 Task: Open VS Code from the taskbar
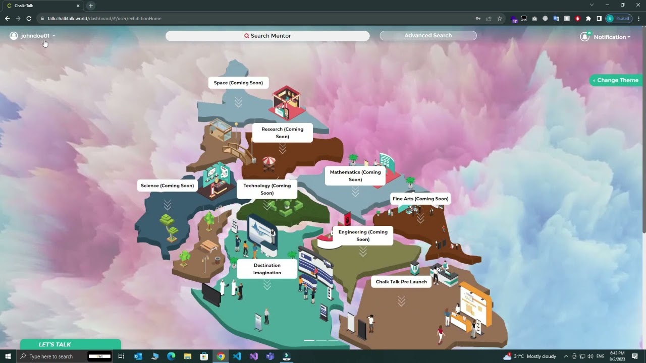coord(237,356)
